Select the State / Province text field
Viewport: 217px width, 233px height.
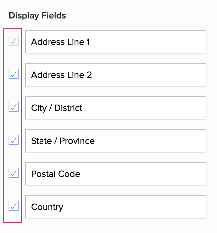(116, 141)
